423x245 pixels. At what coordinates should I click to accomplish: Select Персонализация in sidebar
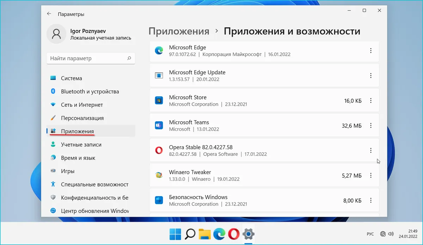point(91,118)
